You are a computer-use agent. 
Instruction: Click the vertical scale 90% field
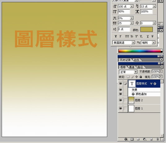(x=124, y=12)
